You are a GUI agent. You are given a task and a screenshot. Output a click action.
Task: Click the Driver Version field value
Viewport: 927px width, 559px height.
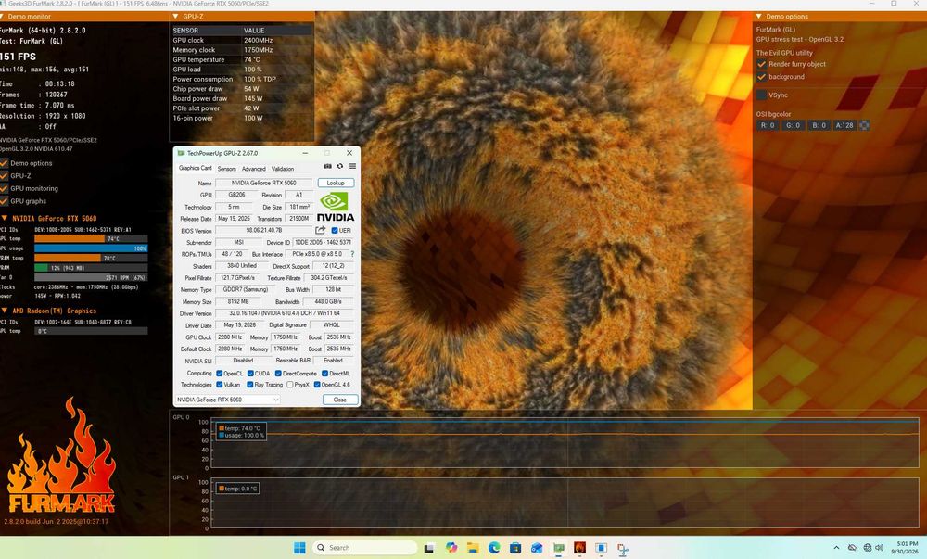pyautogui.click(x=285, y=313)
